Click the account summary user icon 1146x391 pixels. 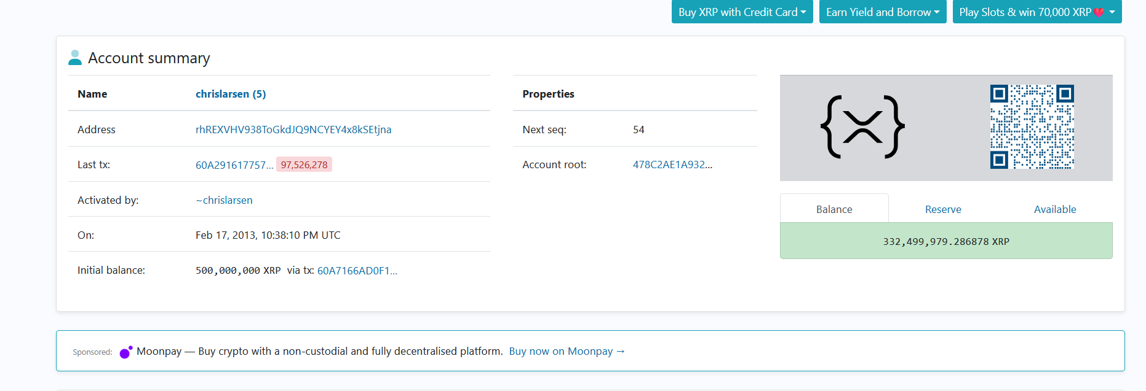(x=75, y=58)
